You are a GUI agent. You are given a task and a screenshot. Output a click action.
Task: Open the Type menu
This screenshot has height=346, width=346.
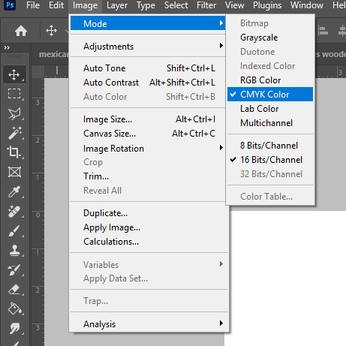click(146, 5)
